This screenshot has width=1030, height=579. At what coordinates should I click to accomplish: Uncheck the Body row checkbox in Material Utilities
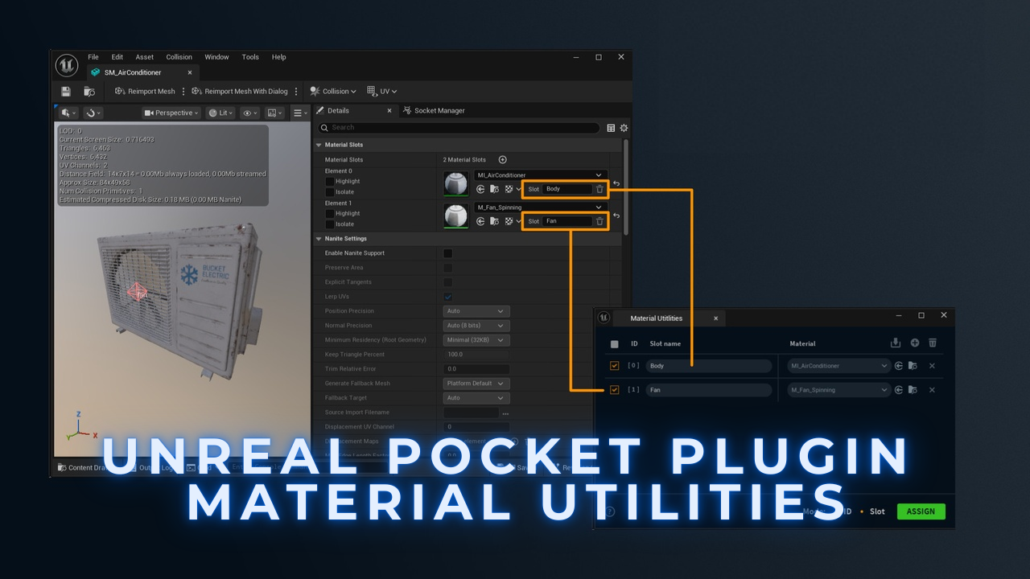click(x=615, y=366)
